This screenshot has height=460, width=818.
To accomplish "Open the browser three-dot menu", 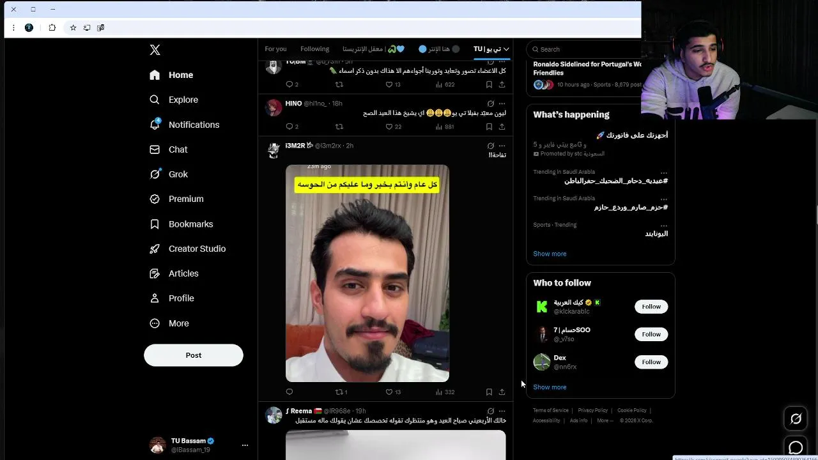I will [x=13, y=27].
